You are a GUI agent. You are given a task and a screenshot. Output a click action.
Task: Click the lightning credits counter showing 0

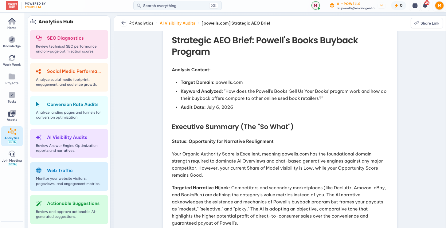pyautogui.click(x=398, y=6)
